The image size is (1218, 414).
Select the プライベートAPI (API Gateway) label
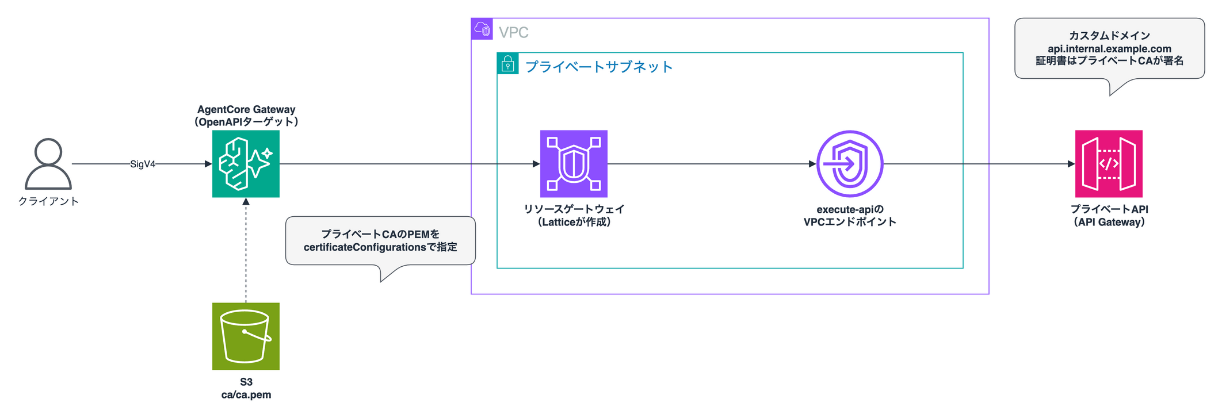1109,216
